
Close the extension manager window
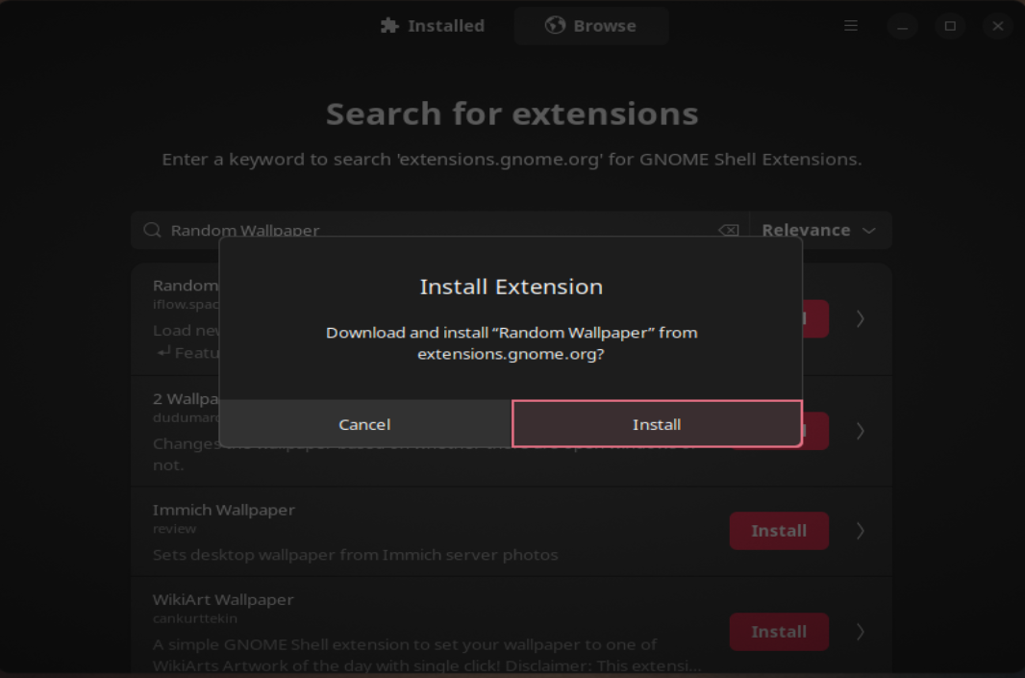point(997,26)
